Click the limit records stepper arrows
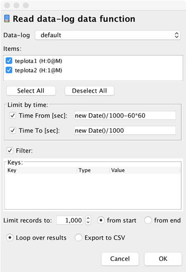This screenshot has width=186, height=272. (x=88, y=220)
